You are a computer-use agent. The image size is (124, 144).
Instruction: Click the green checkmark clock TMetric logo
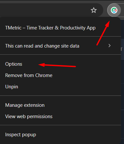point(114,10)
